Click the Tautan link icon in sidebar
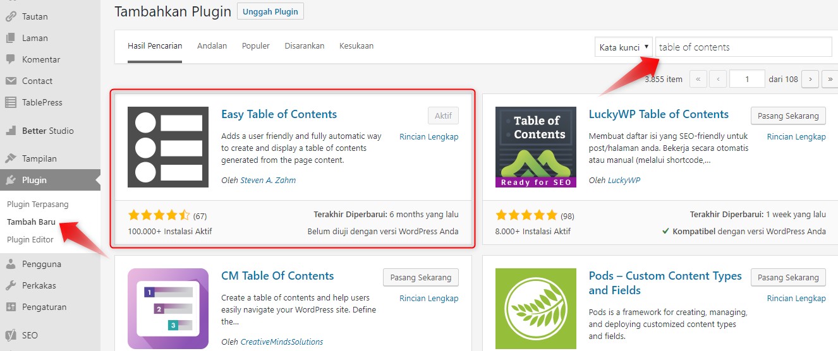Image resolution: width=838 pixels, height=351 pixels. click(x=11, y=16)
